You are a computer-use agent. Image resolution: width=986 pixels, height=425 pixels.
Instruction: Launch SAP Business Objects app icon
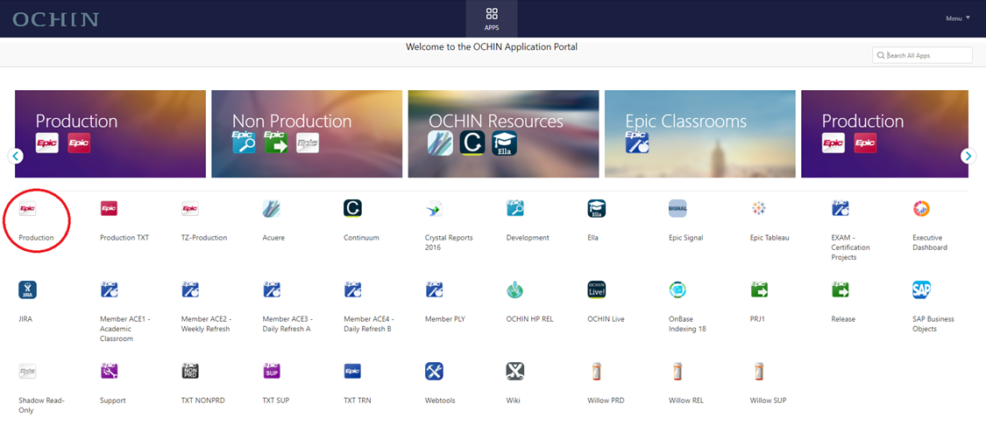921,290
